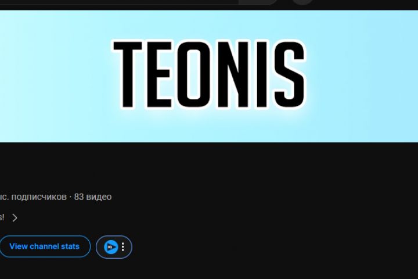The image size is (418, 279).
Task: Click the word "stats" in the blue button
Action: coord(69,246)
